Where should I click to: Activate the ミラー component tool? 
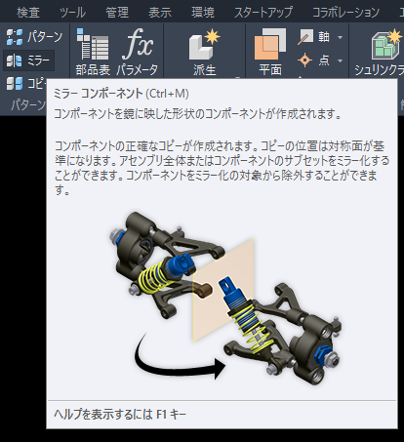tap(28, 60)
